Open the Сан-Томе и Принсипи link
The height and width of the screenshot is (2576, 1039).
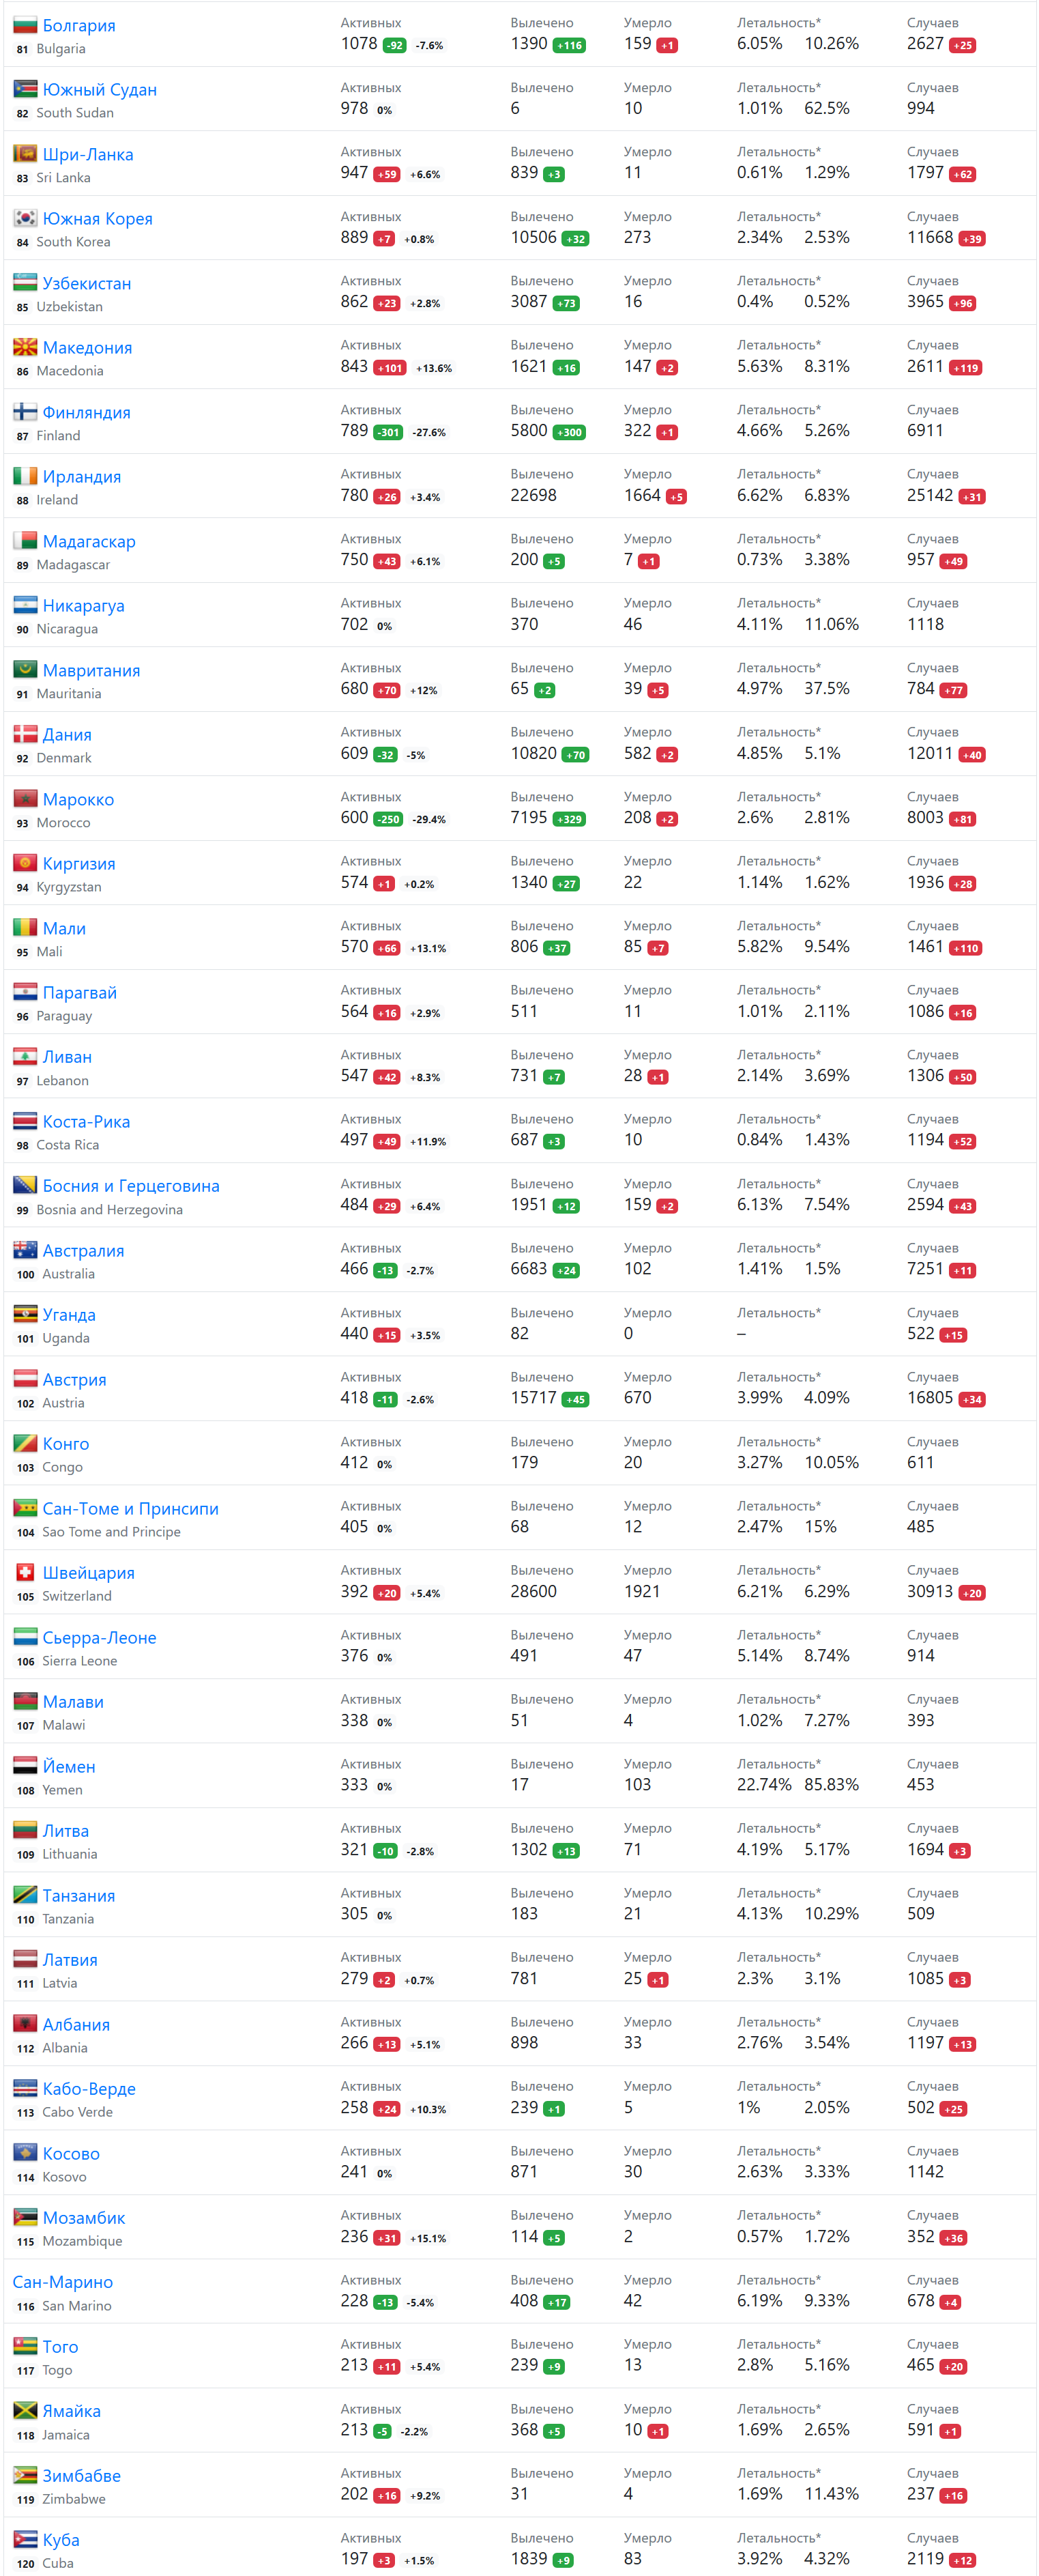point(130,1508)
